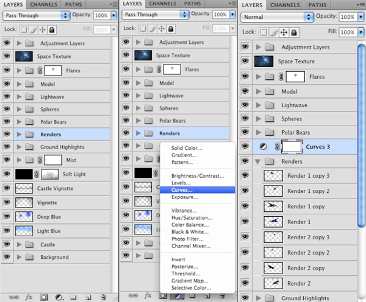Click Mist group mask link in left panel
The width and height of the screenshot is (366, 302).
[x=40, y=160]
